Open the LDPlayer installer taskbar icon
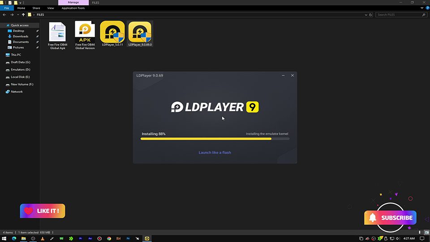The image size is (430, 242). click(x=147, y=239)
